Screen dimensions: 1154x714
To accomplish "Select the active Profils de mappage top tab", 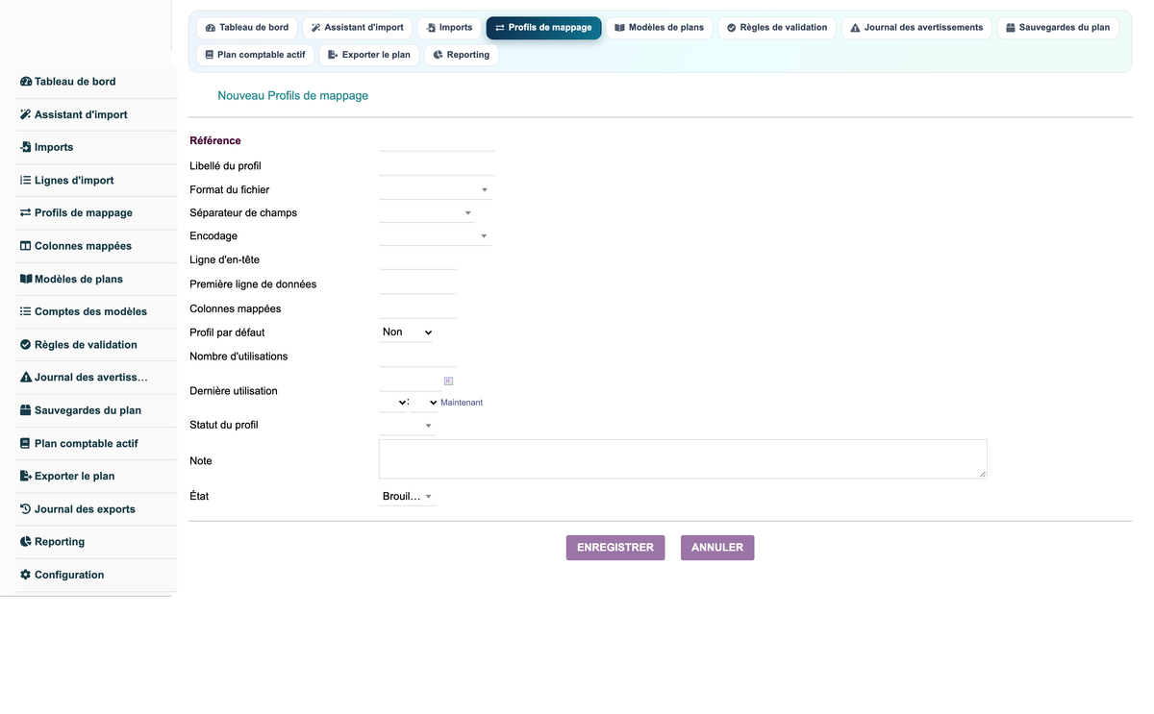I will coord(543,28).
